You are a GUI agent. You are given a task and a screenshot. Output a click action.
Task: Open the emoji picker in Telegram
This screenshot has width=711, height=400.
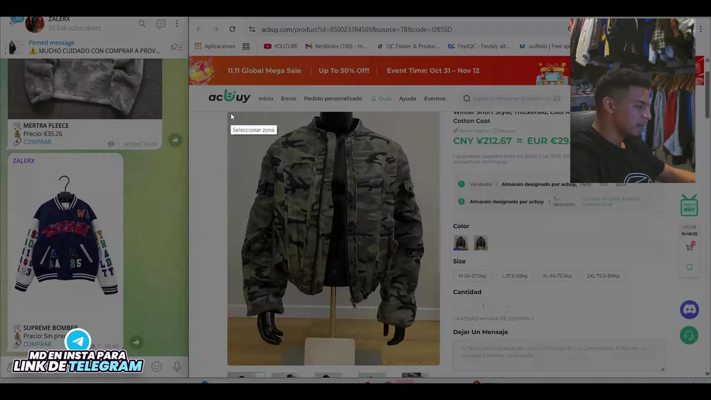click(x=157, y=367)
